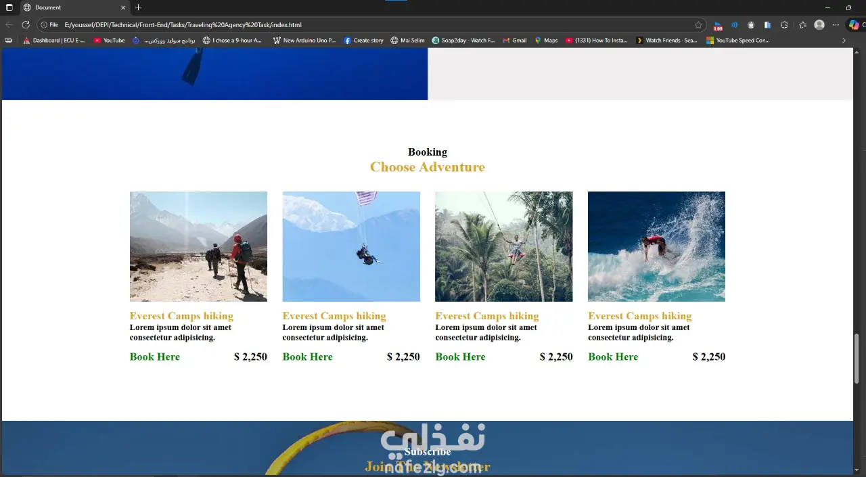Open the round grey robot extension icon
Viewport: 866px width, 477px height.
751,24
